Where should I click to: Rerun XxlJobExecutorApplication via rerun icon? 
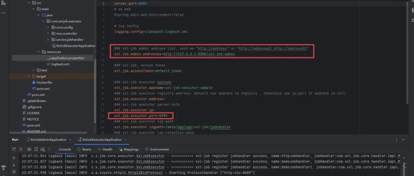click(x=14, y=149)
